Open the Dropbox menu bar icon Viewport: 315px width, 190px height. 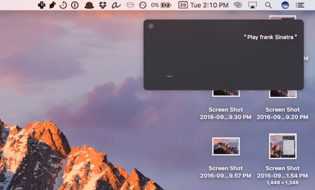(x=103, y=5)
